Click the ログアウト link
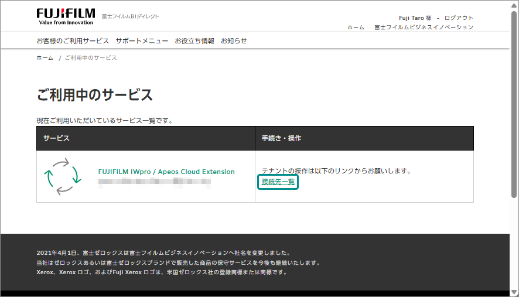Viewport: 519px width, 297px height. click(x=459, y=18)
